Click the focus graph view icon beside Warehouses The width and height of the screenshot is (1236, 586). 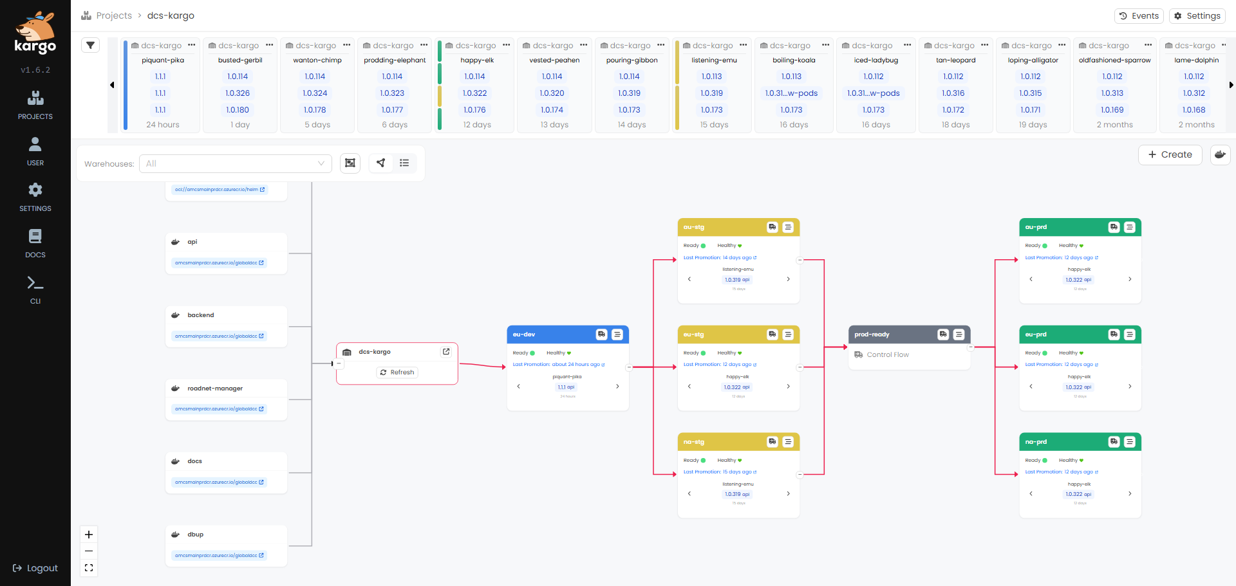tap(350, 163)
